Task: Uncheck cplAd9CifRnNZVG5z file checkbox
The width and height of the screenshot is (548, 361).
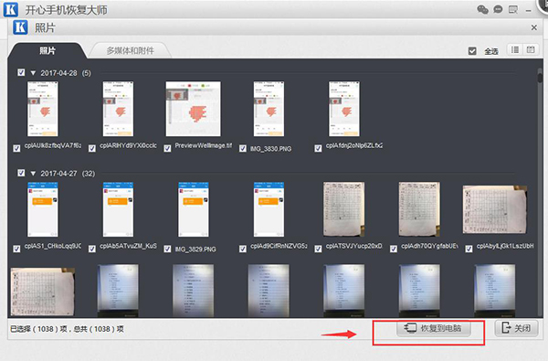Action: (x=243, y=249)
